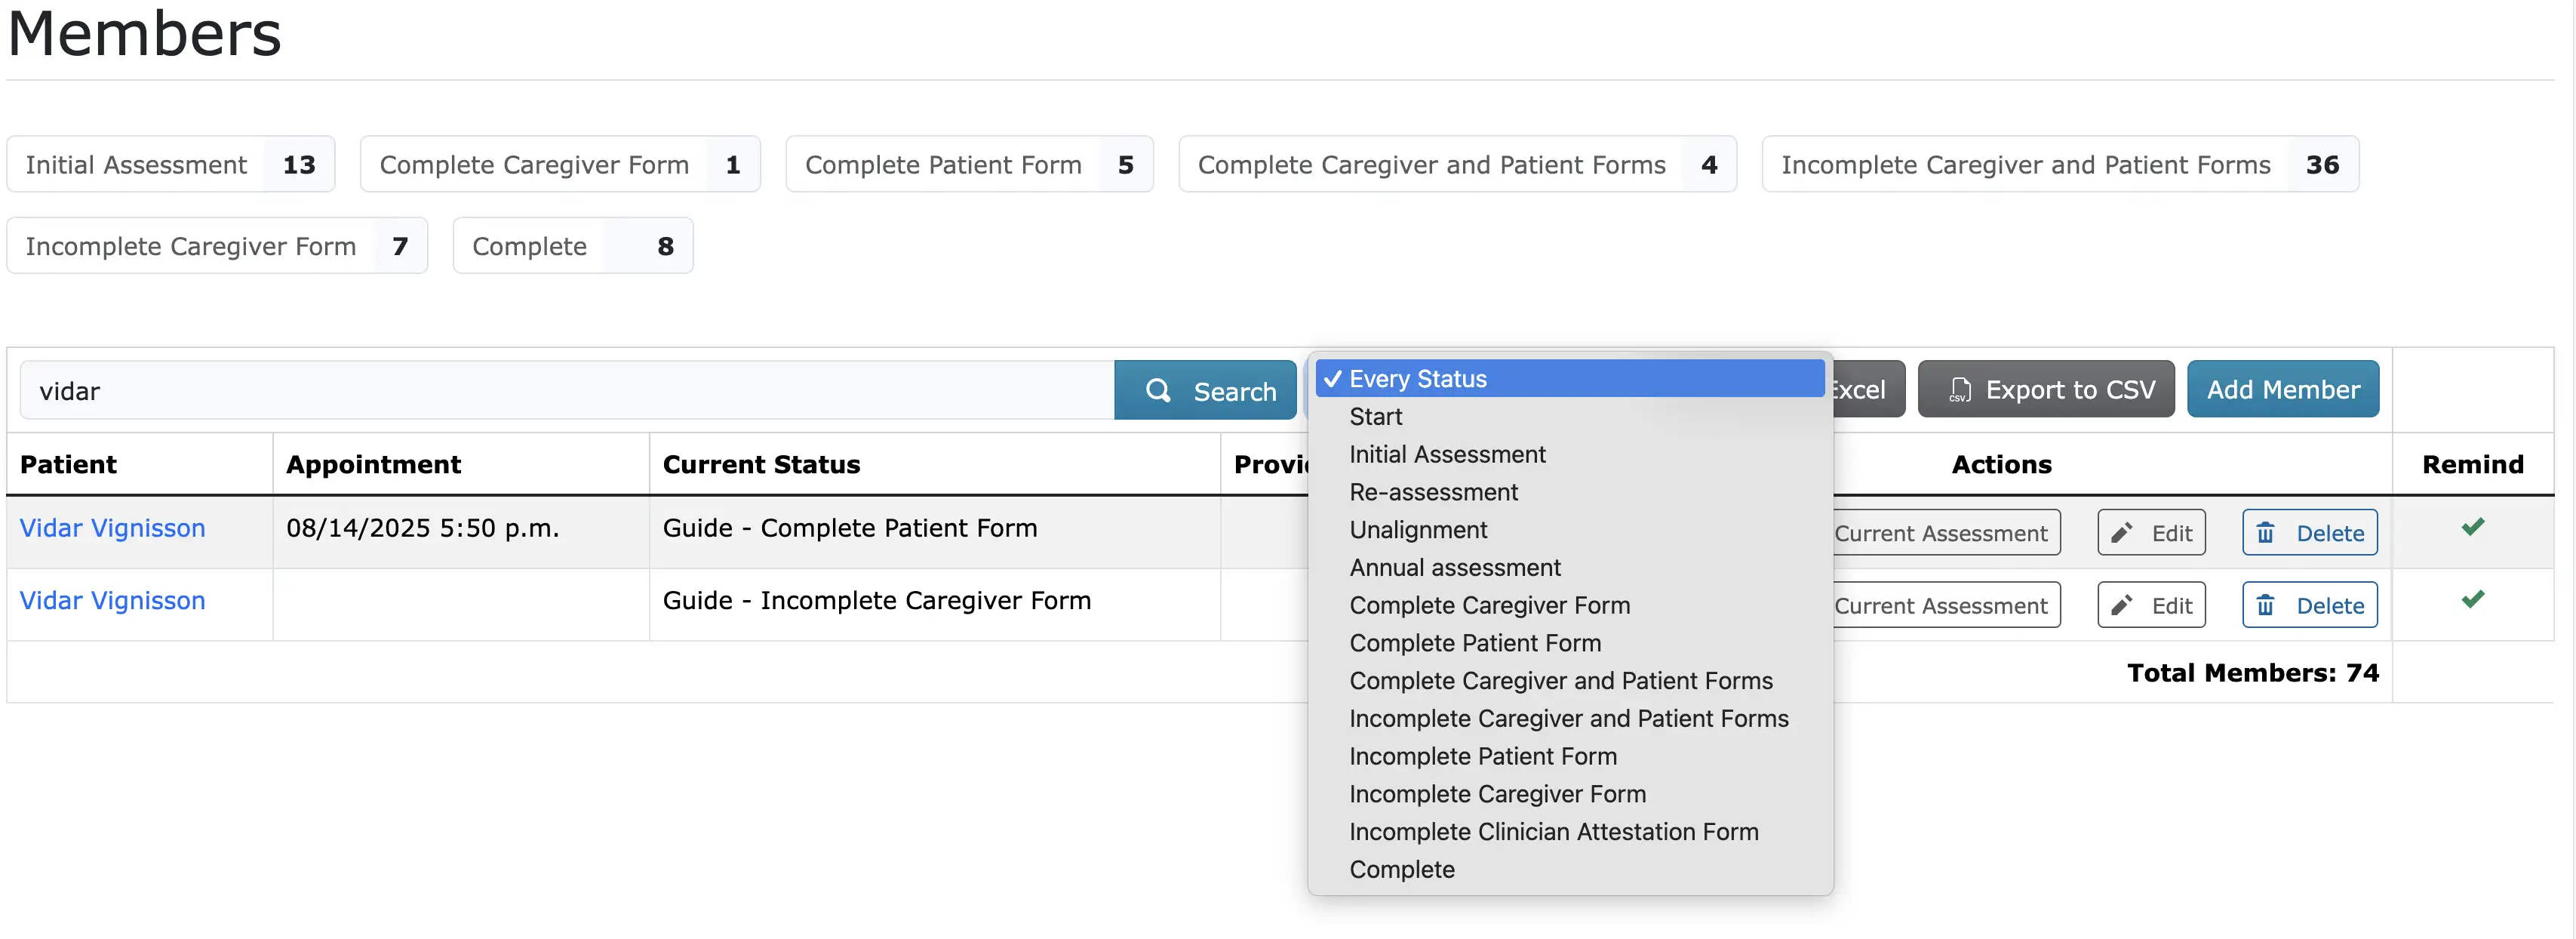Select Unalignment status option
This screenshot has height=939, width=2576.
pyautogui.click(x=1570, y=530)
